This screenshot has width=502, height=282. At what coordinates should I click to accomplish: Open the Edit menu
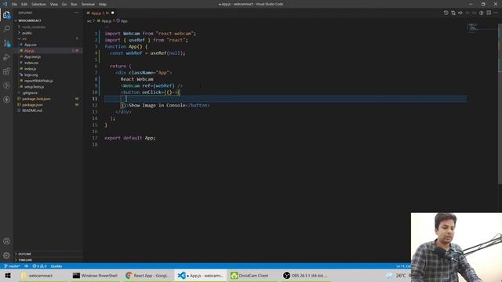pos(24,4)
